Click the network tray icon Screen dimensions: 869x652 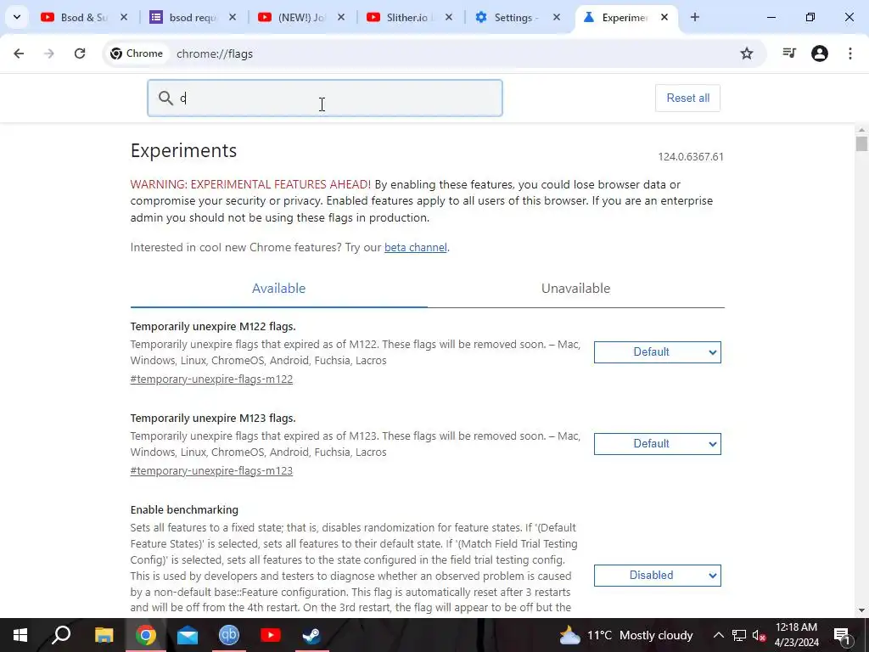(739, 635)
